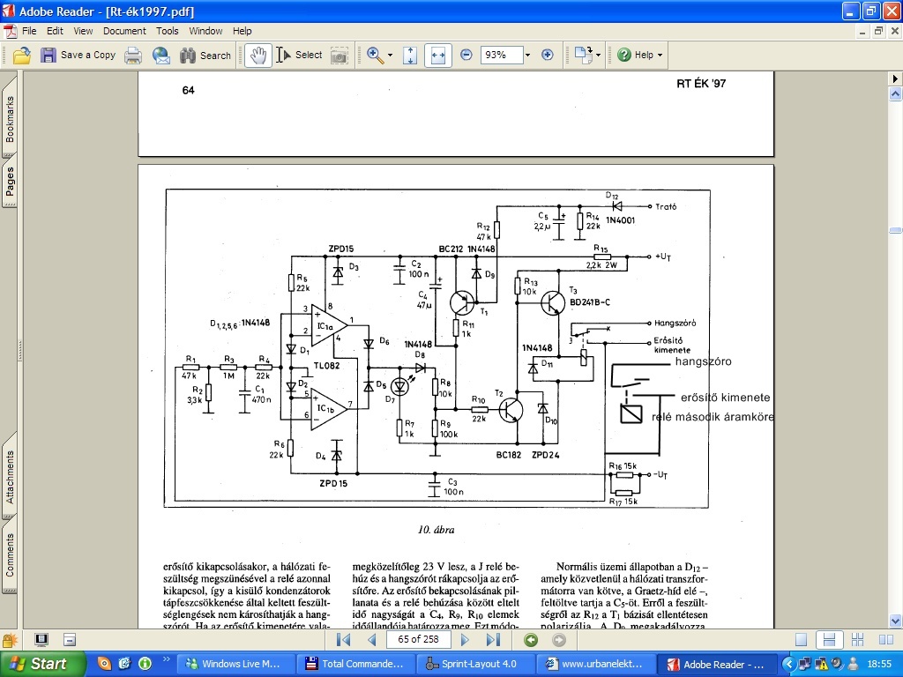Click the Zoom In magnifier tool
Screen dimensions: 903x677
pos(375,56)
